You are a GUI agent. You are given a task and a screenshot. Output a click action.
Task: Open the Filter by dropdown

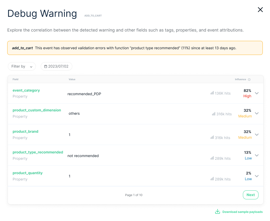[x=22, y=66]
